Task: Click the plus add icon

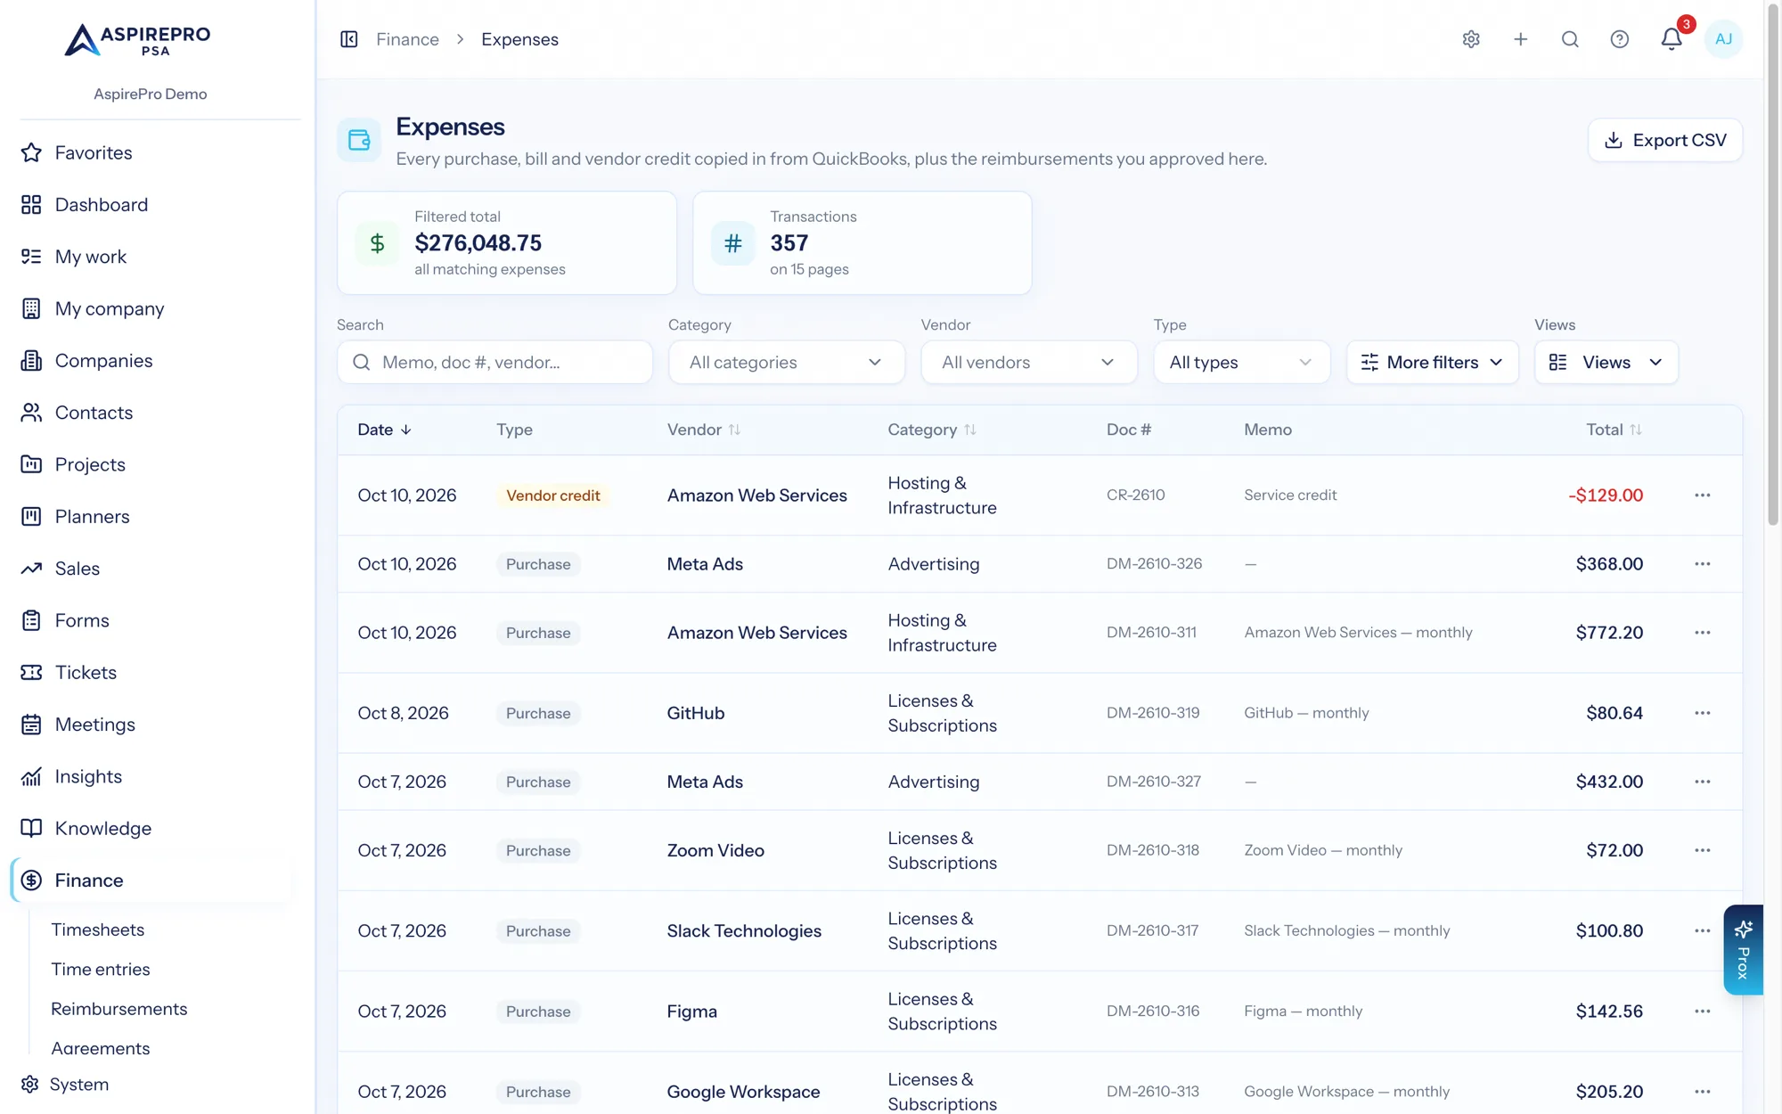Action: coord(1521,39)
